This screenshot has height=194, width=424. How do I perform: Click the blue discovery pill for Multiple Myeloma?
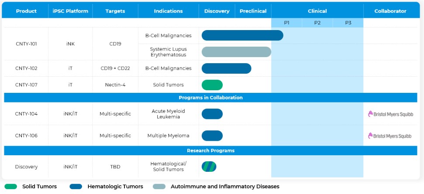(212, 136)
